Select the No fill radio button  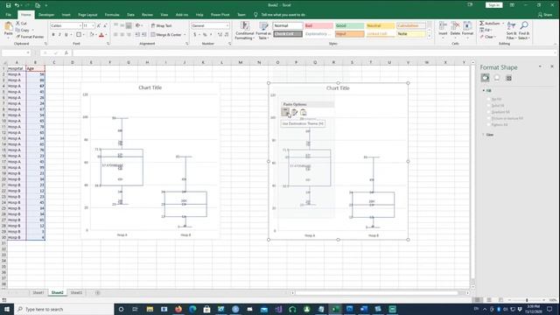click(489, 99)
